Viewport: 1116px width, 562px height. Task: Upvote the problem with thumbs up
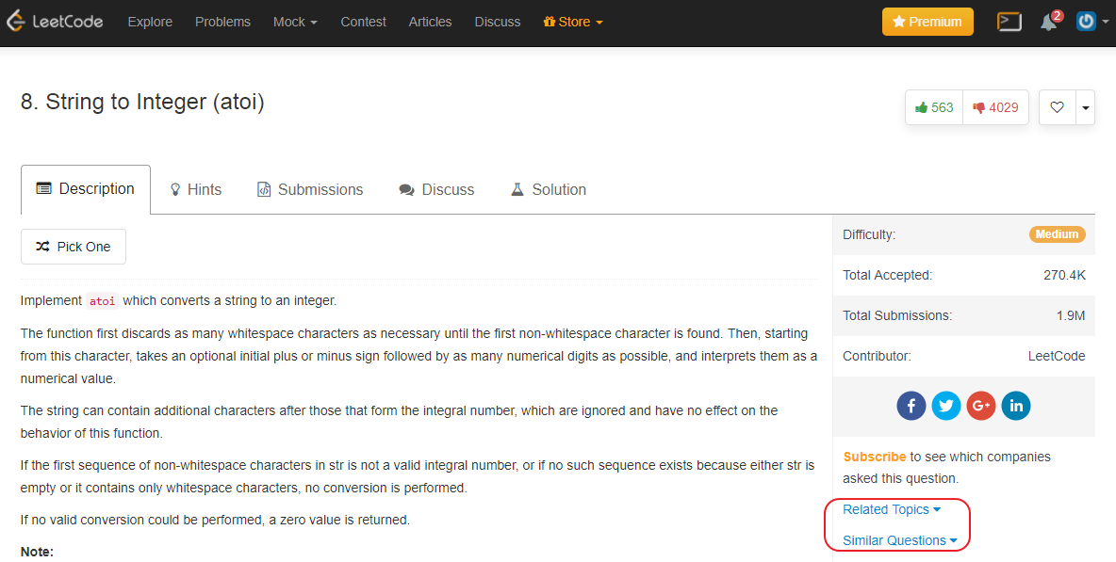[x=934, y=107]
